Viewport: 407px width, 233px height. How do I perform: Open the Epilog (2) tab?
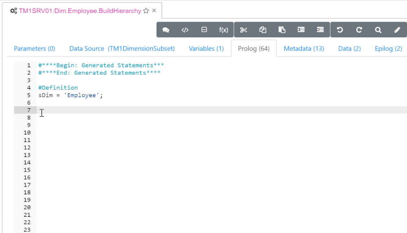point(388,48)
